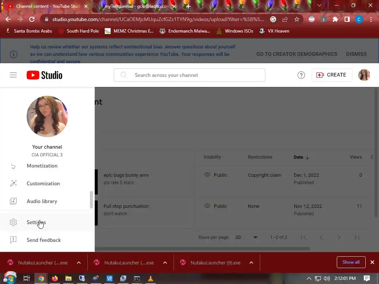The width and height of the screenshot is (379, 284).
Task: Open the video titled epic bugs bunny amv
Action: [126, 175]
